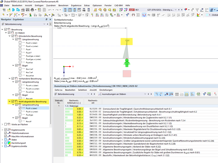Viewport: 218px width, 163px height.
Task: Open the CAD-BIM menu
Action: pyautogui.click(x=118, y=5)
